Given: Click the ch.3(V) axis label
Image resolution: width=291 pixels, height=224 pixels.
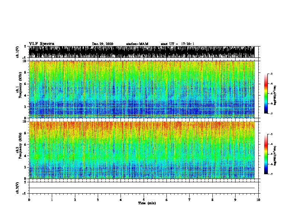Looking at the screenshot, I should (18, 188).
